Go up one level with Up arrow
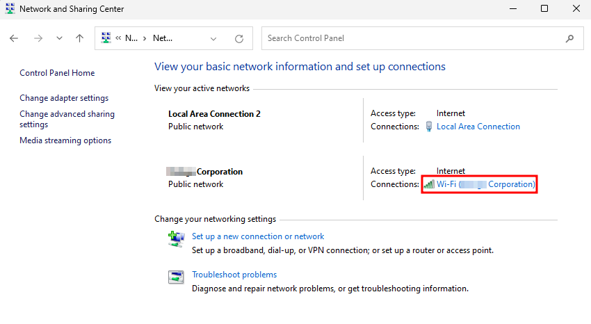The height and width of the screenshot is (324, 591). pyautogui.click(x=79, y=39)
